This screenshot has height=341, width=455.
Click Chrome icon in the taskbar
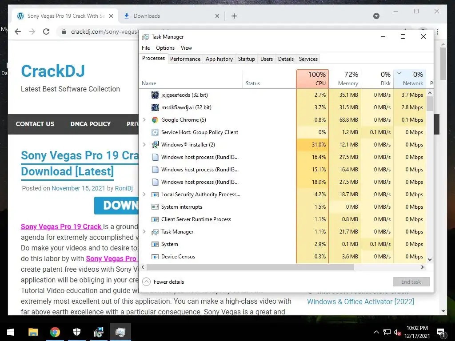coord(55,332)
